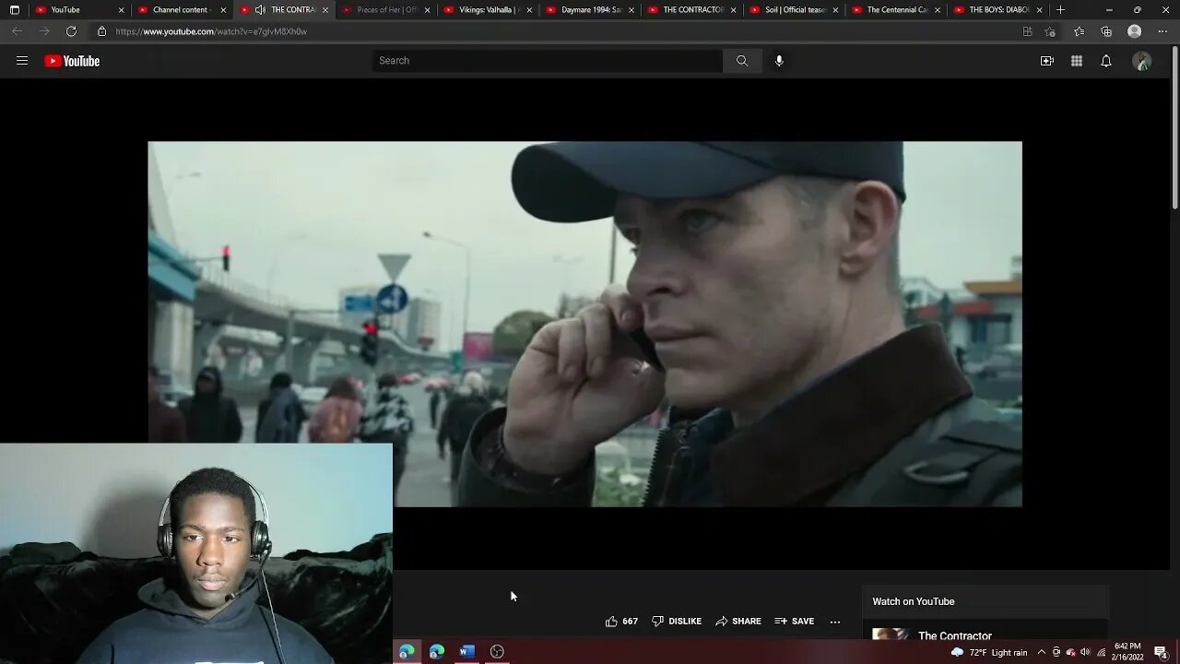Screen dimensions: 1180x664
Task: Close the Daymare 1994 tab
Action: (x=631, y=10)
